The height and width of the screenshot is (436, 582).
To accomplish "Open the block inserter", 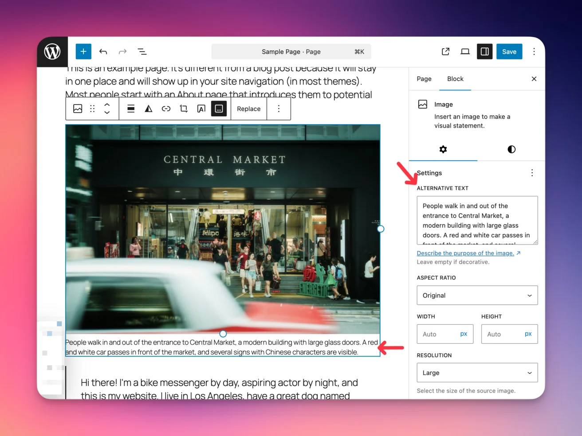I will tap(83, 51).
